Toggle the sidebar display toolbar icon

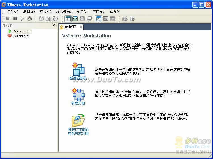[68, 19]
